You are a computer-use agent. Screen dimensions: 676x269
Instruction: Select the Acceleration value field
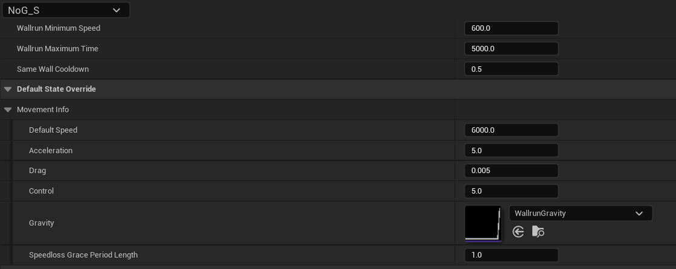coord(511,150)
